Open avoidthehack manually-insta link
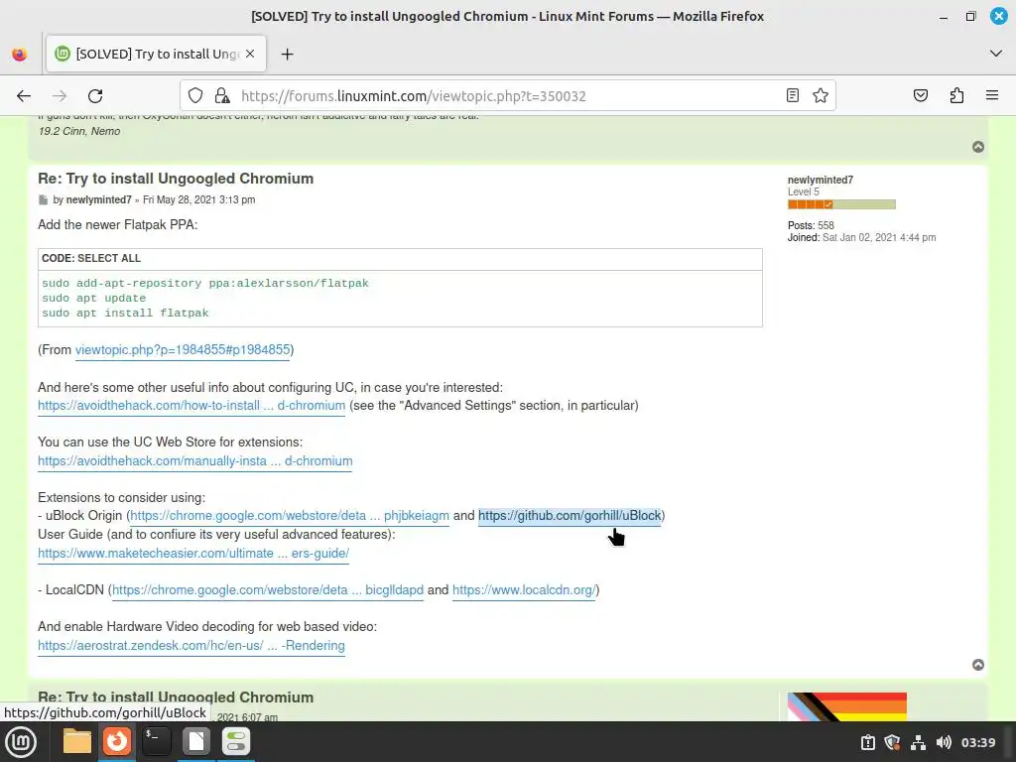Viewport: 1016px width, 762px height. point(195,461)
